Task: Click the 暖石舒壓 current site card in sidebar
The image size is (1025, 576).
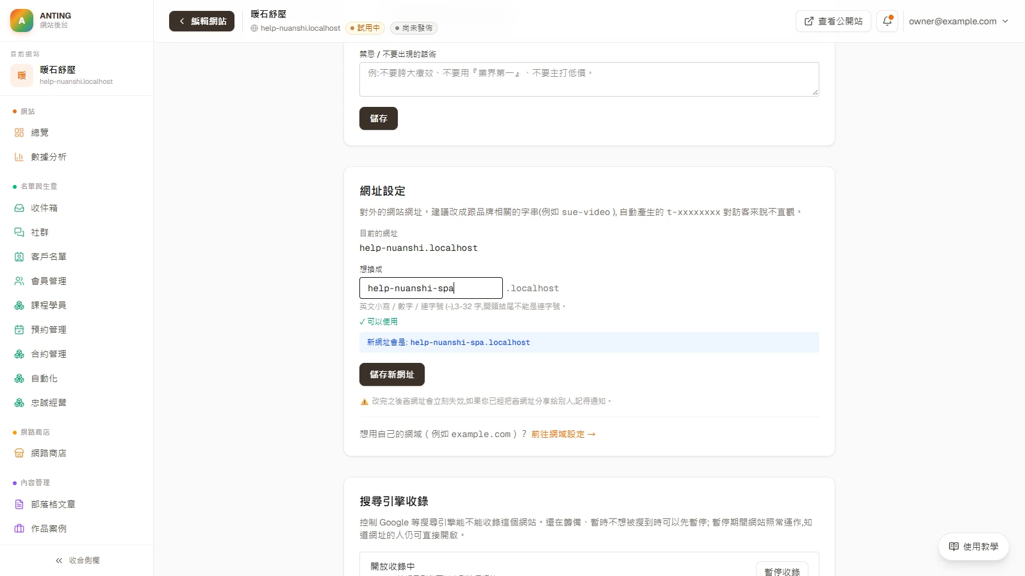Action: pyautogui.click(x=77, y=75)
